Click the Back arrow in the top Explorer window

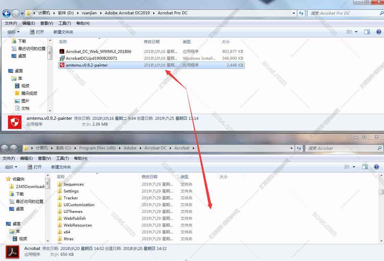tap(6, 13)
